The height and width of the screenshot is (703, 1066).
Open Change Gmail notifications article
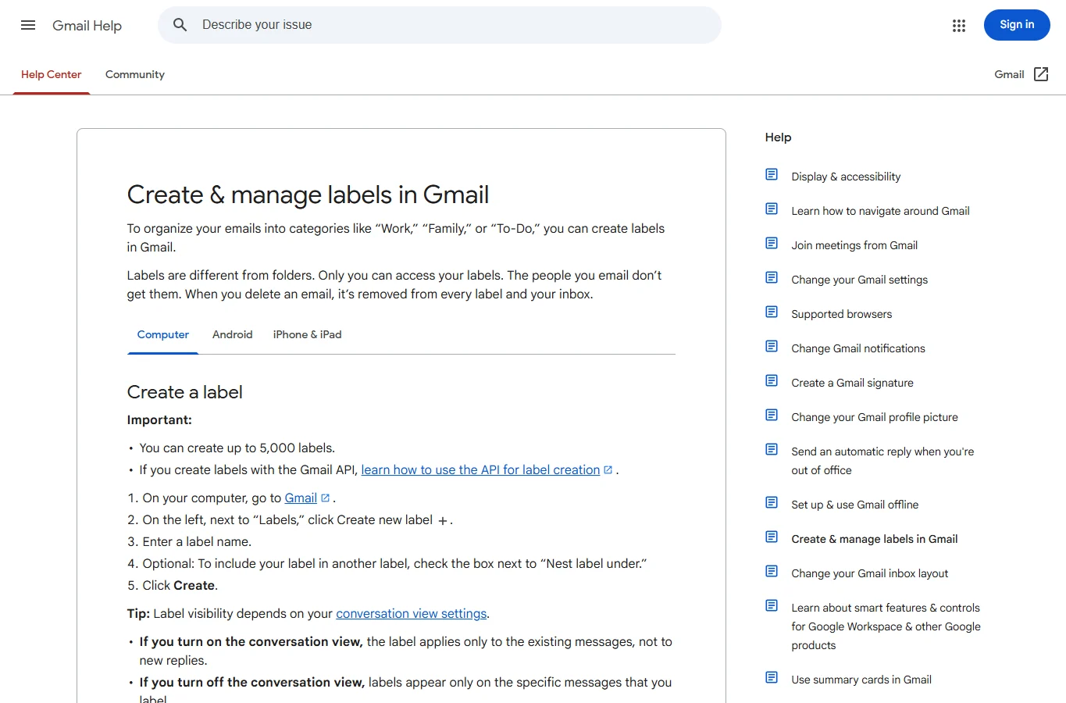click(858, 348)
